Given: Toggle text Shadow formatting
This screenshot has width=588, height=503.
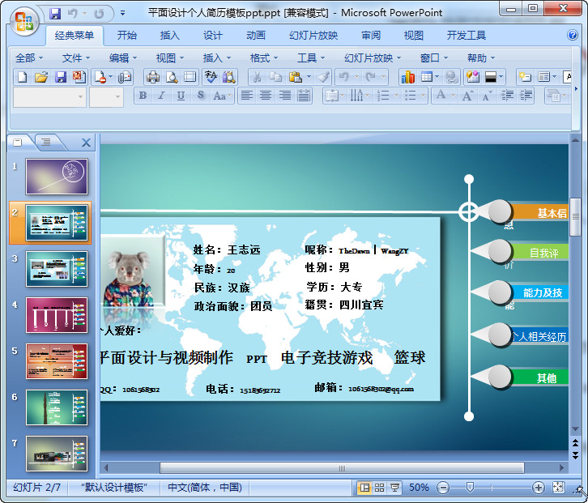Looking at the screenshot, I should click(x=201, y=96).
